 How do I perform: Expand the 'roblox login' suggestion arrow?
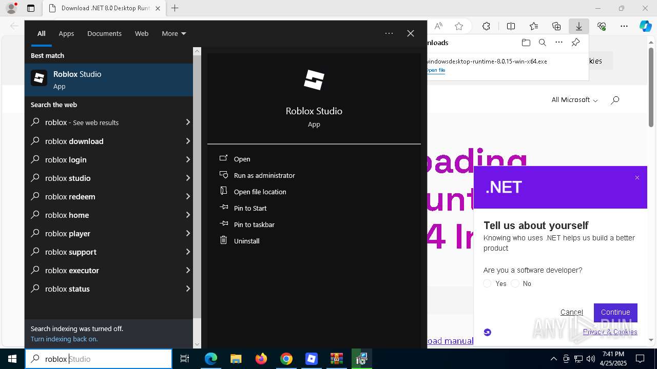[188, 159]
